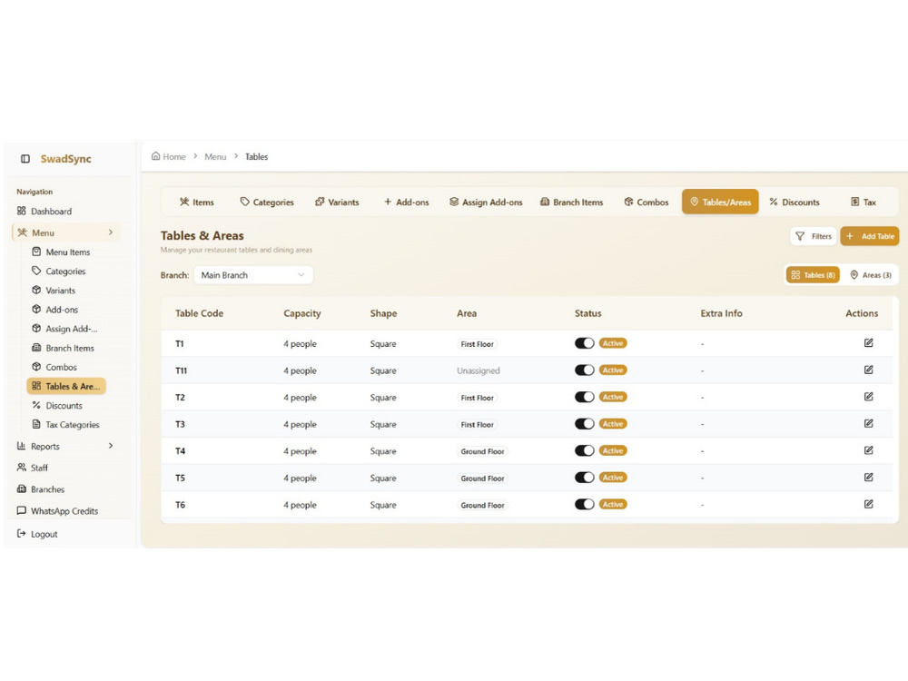The height and width of the screenshot is (681, 908).
Task: Open Tables & Areas sidebar item
Action: (66, 386)
